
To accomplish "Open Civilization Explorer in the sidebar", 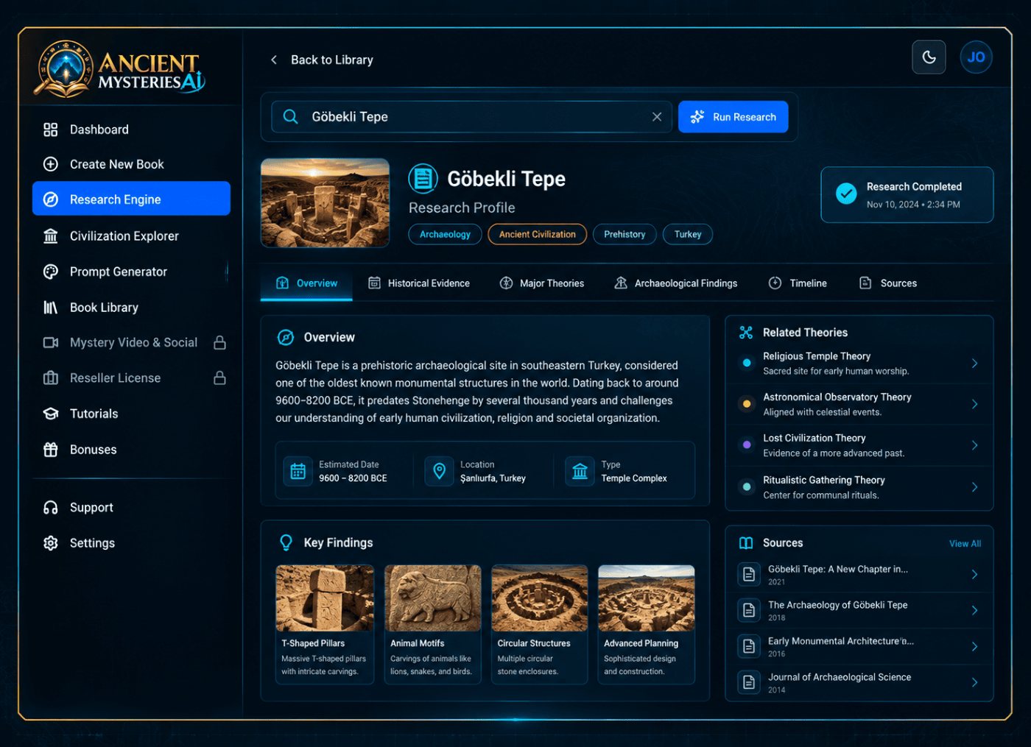I will tap(131, 236).
